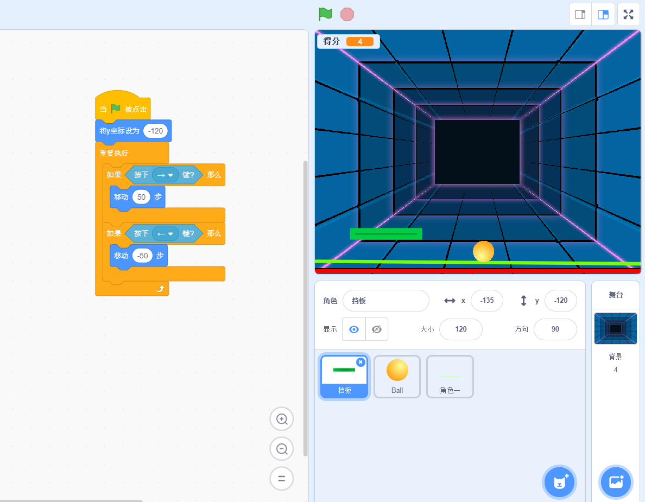Open the left arrow key dropdown
The height and width of the screenshot is (502, 645).
click(166, 233)
